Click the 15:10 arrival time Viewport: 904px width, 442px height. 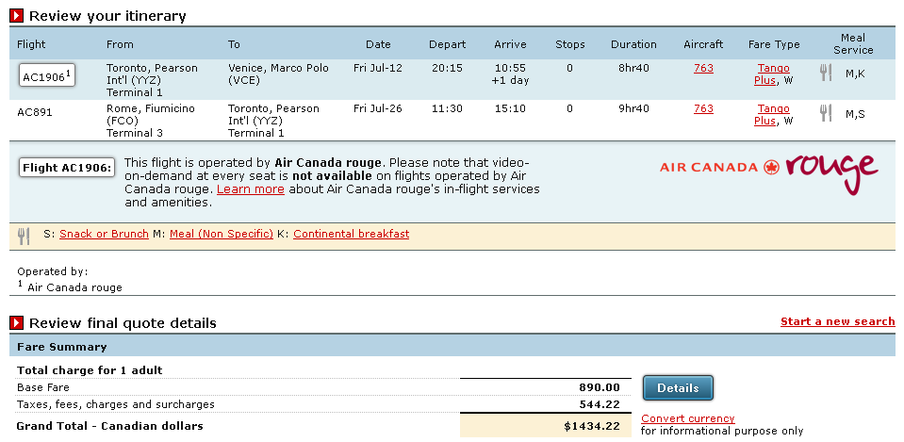coord(510,108)
